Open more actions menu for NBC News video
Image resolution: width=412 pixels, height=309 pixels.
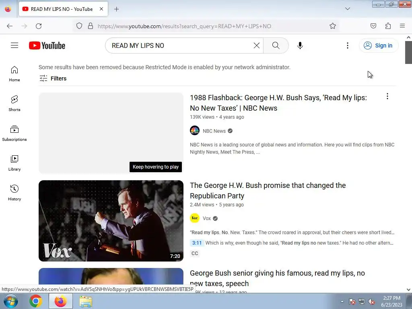pos(387,96)
